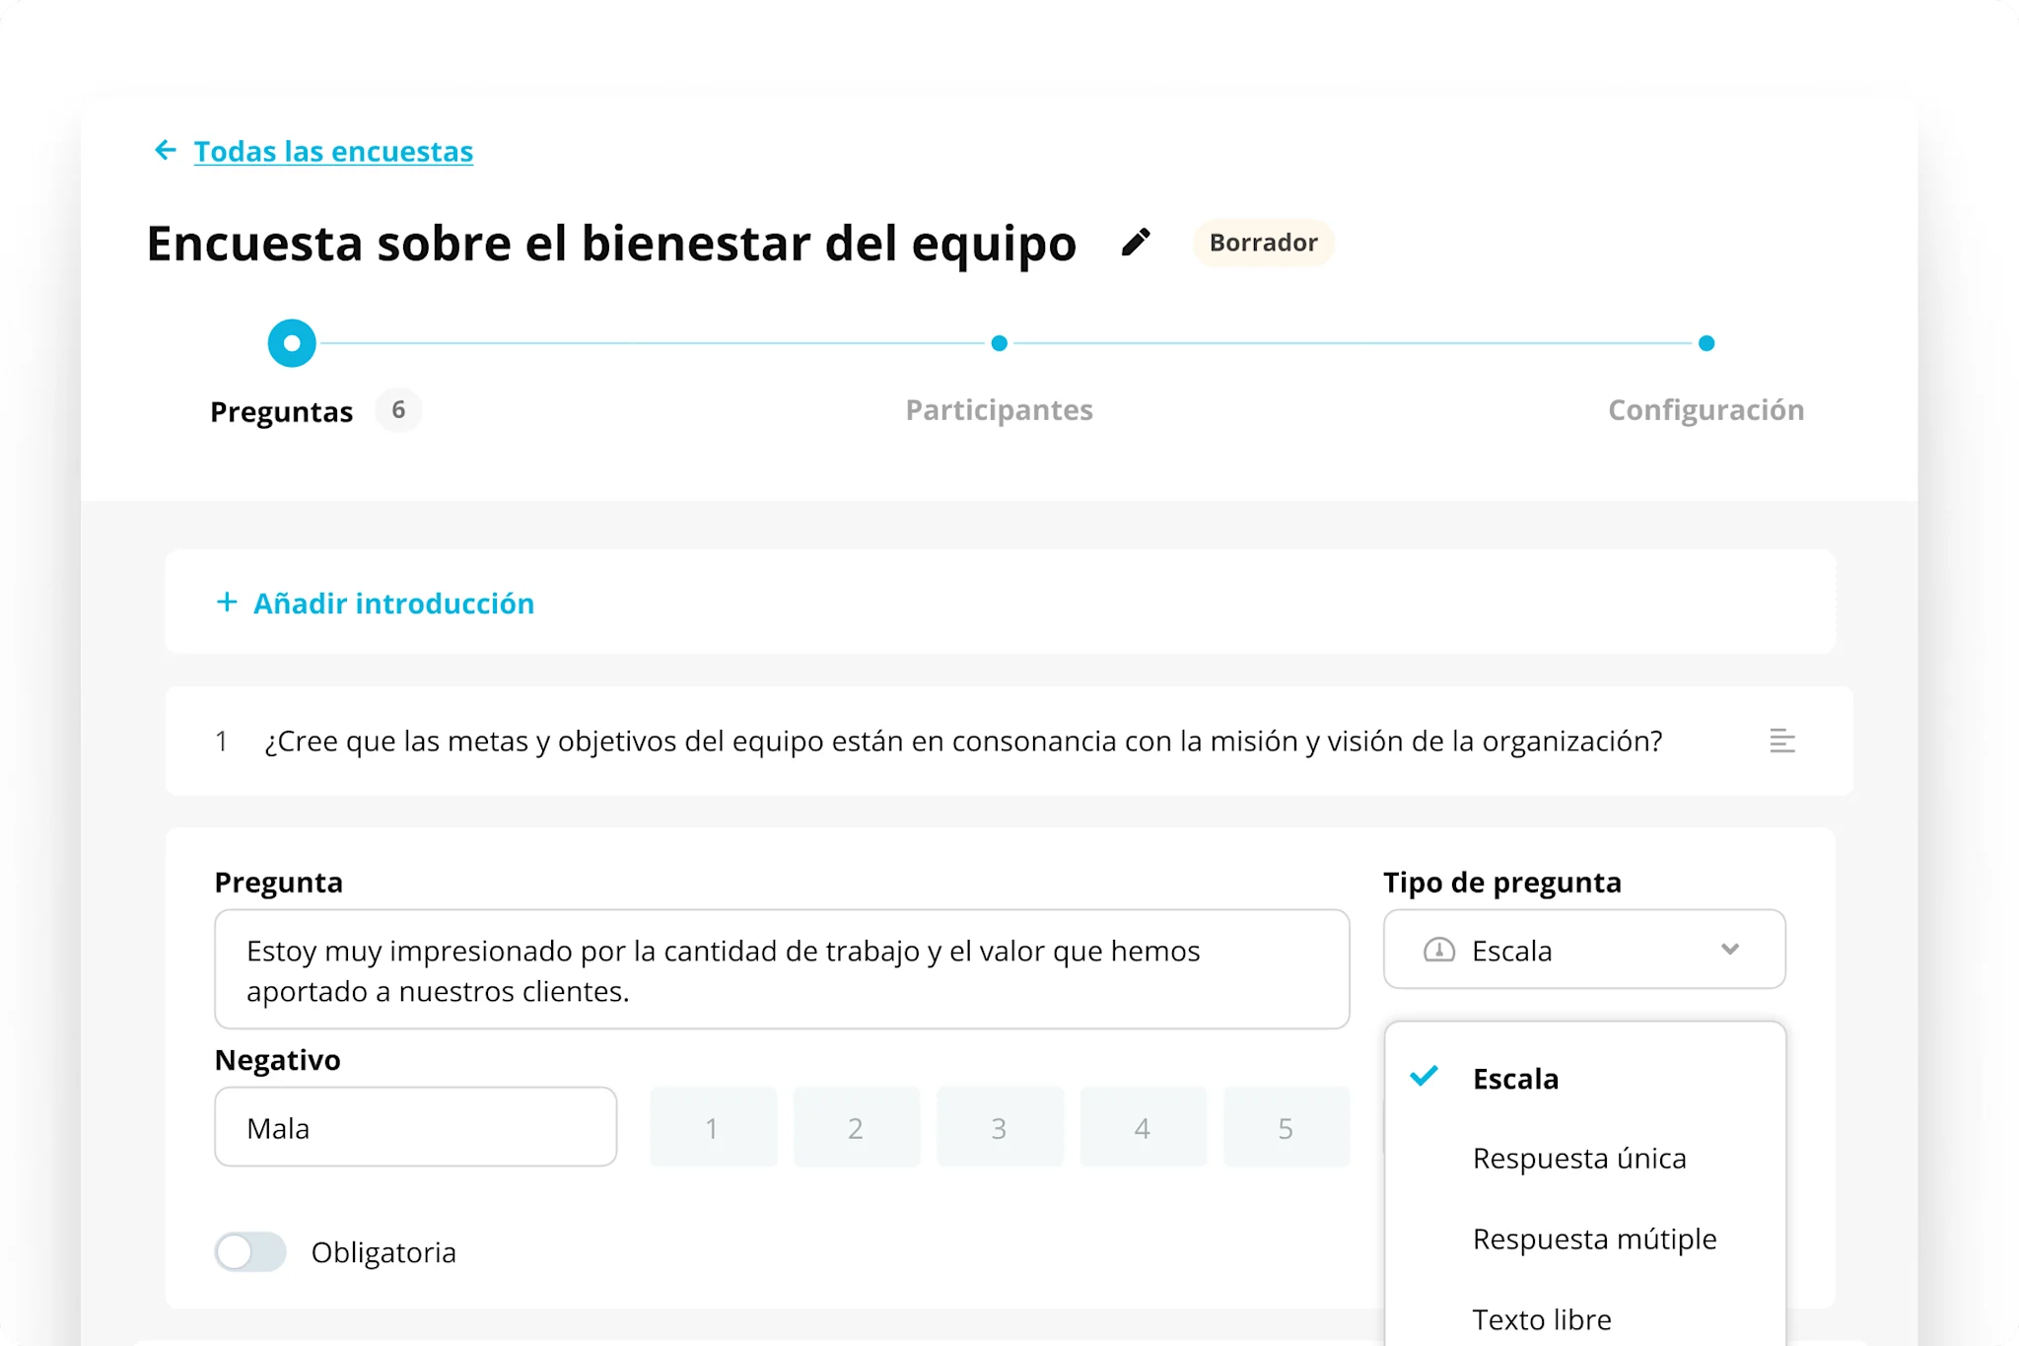This screenshot has height=1346, width=2019.
Task: Click the Pregunta text area
Action: pos(781,969)
